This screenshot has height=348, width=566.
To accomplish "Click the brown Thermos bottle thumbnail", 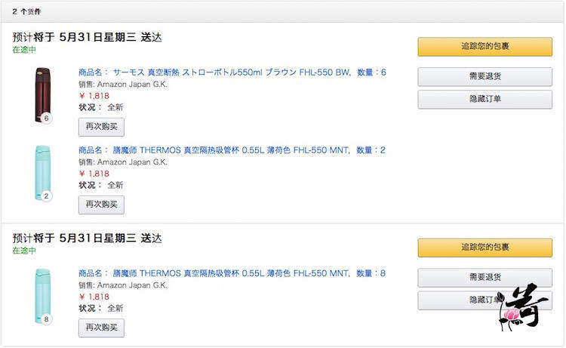I will click(41, 94).
